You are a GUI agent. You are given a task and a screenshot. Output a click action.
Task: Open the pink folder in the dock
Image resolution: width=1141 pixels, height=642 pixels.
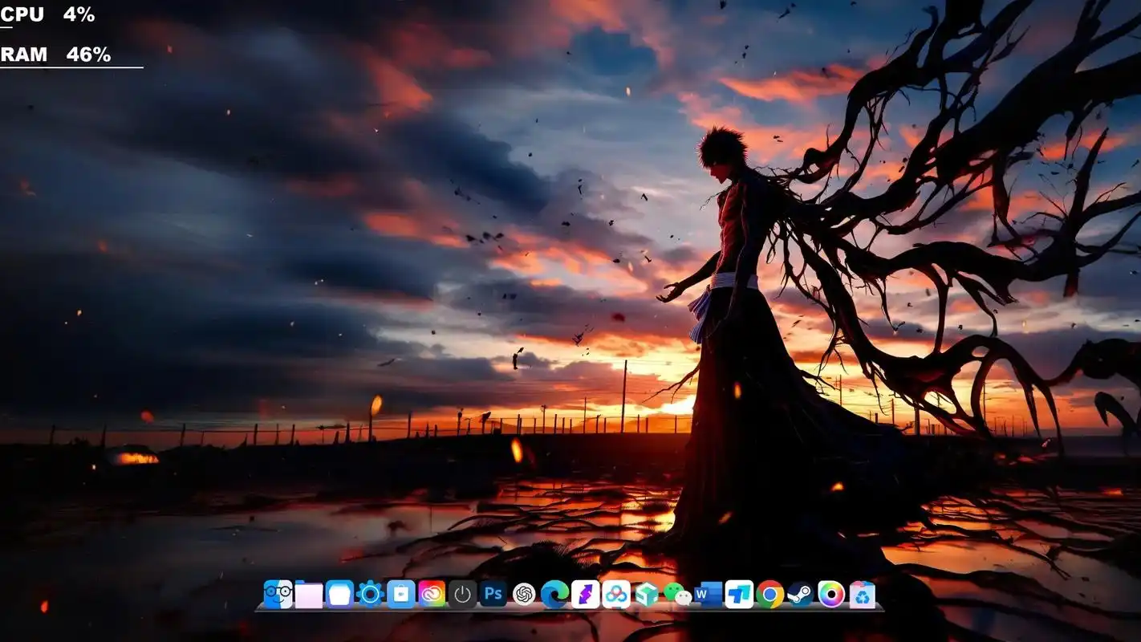point(309,595)
